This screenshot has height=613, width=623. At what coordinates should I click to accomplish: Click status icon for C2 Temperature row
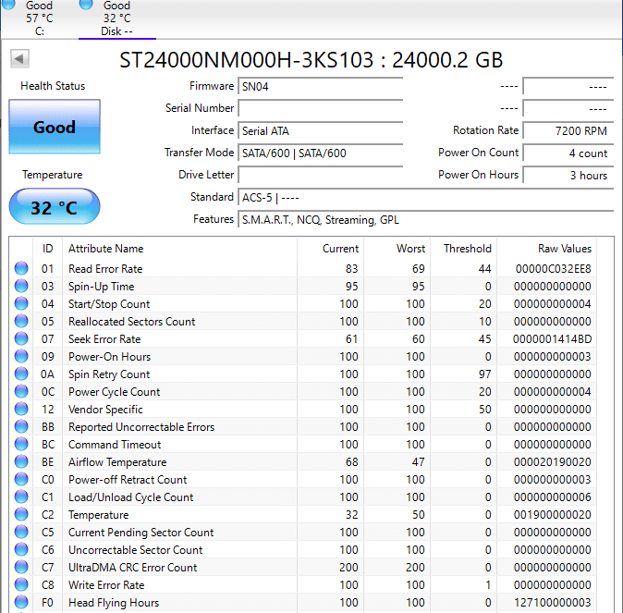coord(21,514)
